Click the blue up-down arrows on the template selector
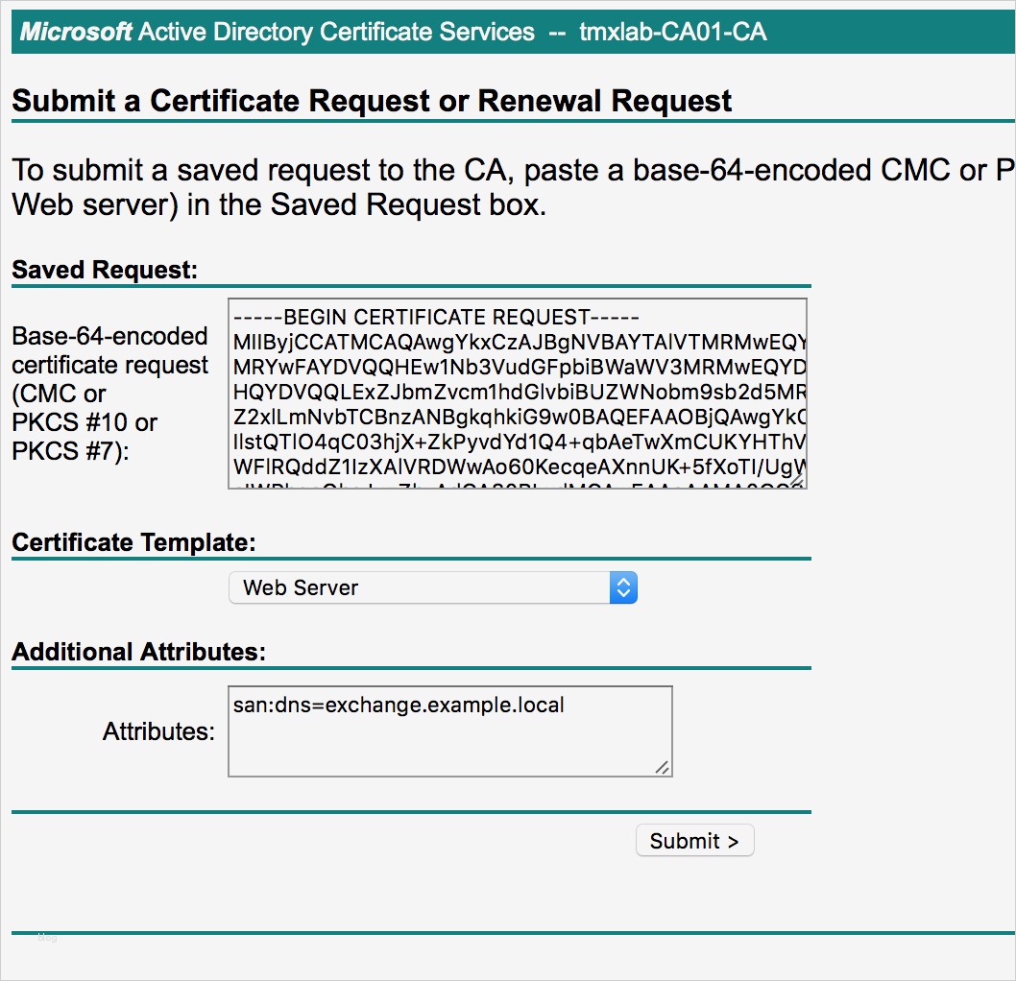Image resolution: width=1016 pixels, height=981 pixels. [x=623, y=587]
